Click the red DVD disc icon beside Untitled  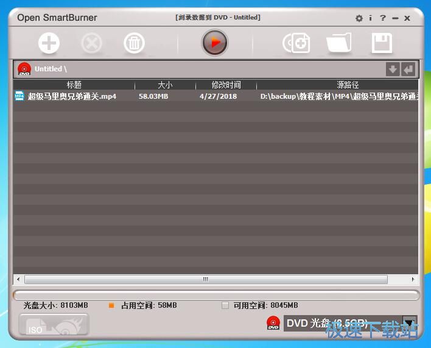pos(24,69)
